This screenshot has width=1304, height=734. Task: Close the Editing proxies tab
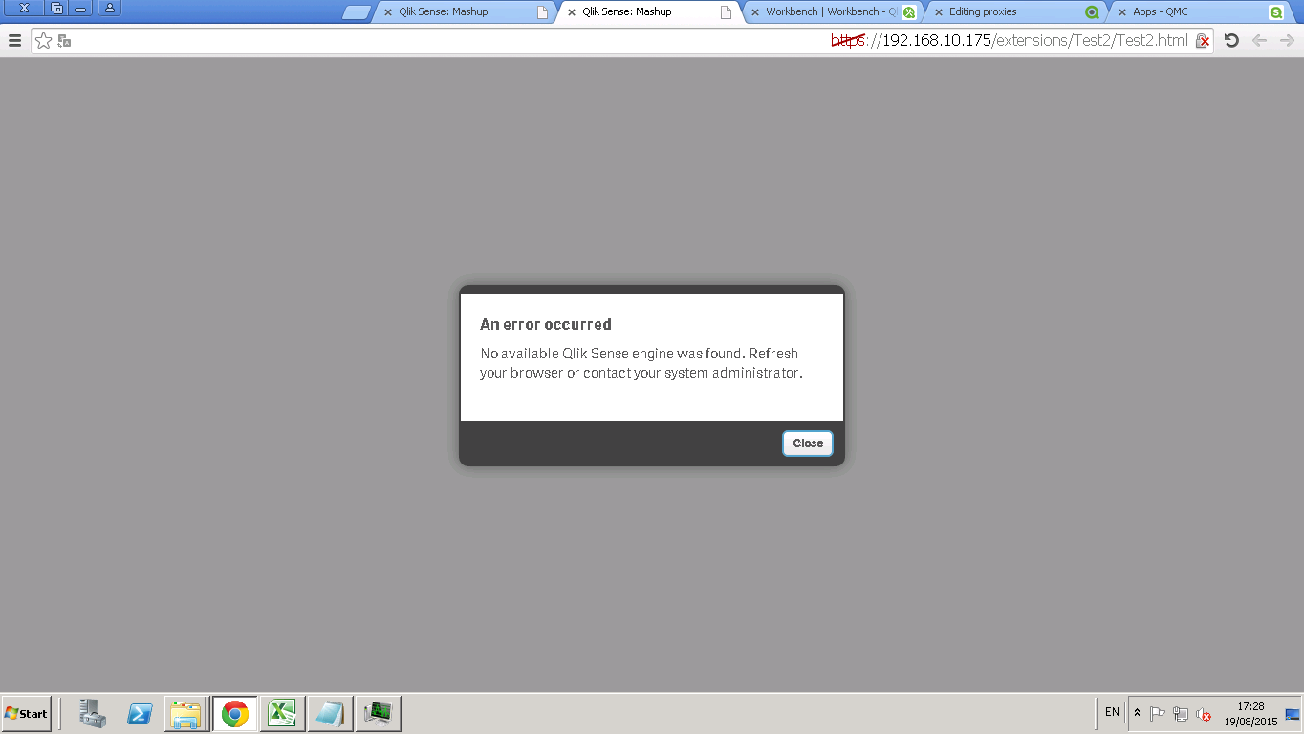tap(939, 12)
